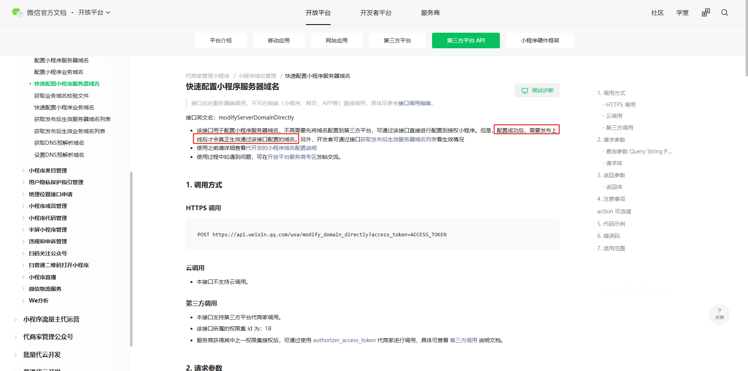This screenshot has height=371, width=748.
Task: Open 开放平台服务商专区 link
Action: pos(292,157)
